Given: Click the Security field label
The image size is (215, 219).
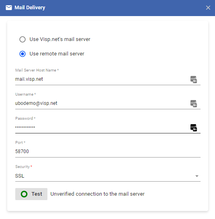Looking at the screenshot, I should tap(23, 167).
